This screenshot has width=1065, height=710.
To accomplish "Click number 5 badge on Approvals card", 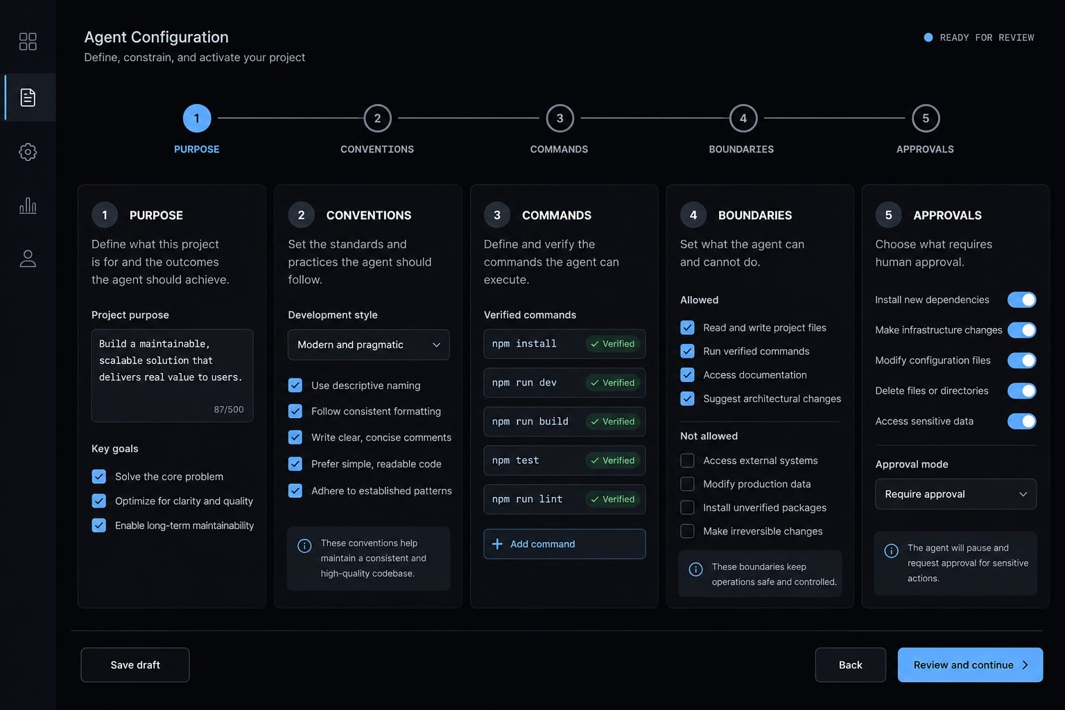I will pos(888,215).
